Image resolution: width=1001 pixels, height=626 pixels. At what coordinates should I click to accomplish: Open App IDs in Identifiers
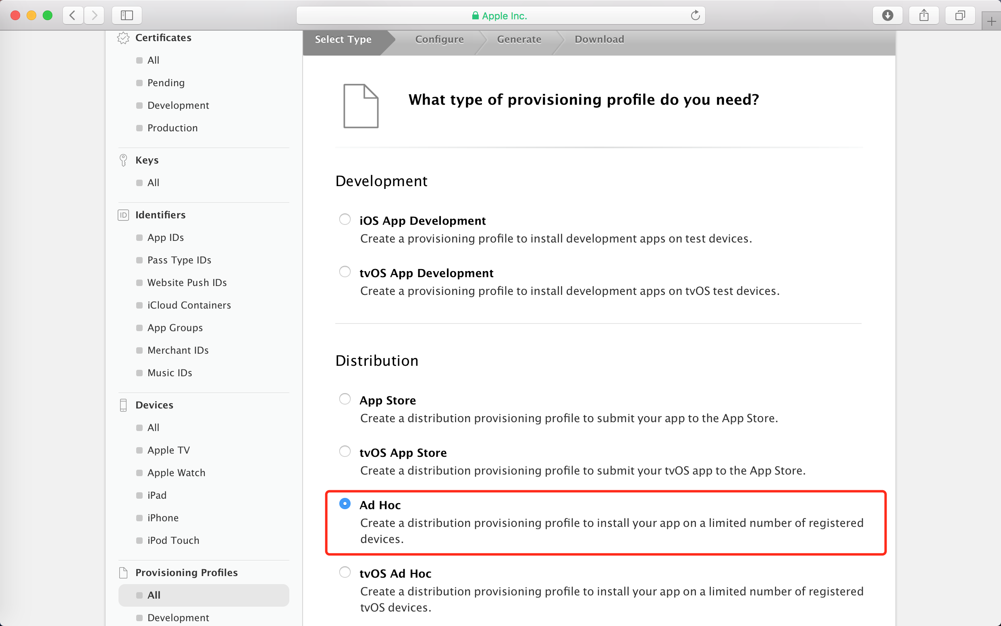coord(166,238)
